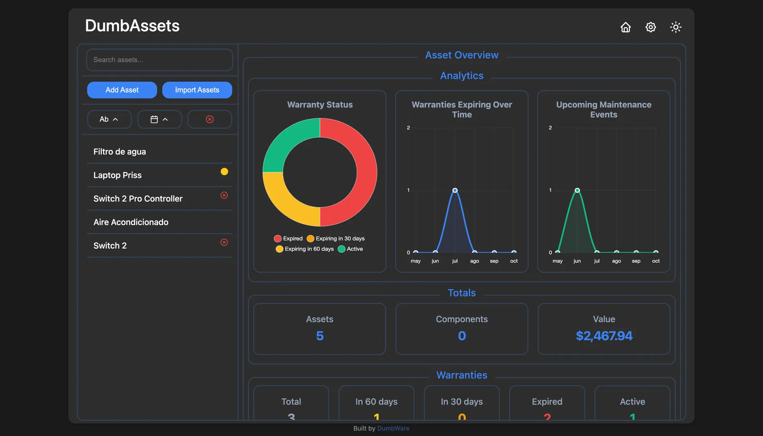Click the Value total card
Screen dimensions: 763x436
(604, 329)
